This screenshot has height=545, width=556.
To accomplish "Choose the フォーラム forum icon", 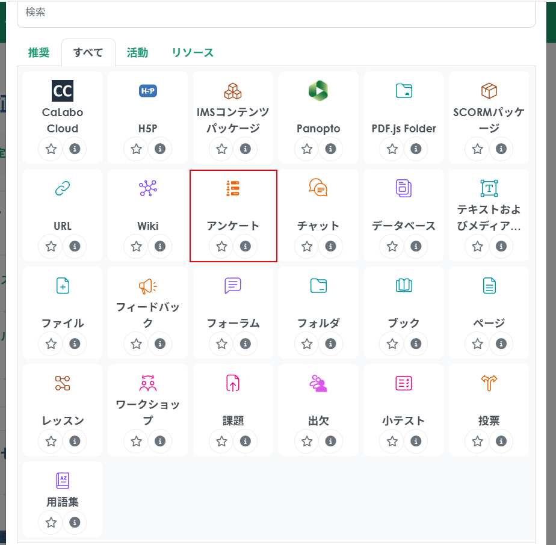I will coord(233,286).
